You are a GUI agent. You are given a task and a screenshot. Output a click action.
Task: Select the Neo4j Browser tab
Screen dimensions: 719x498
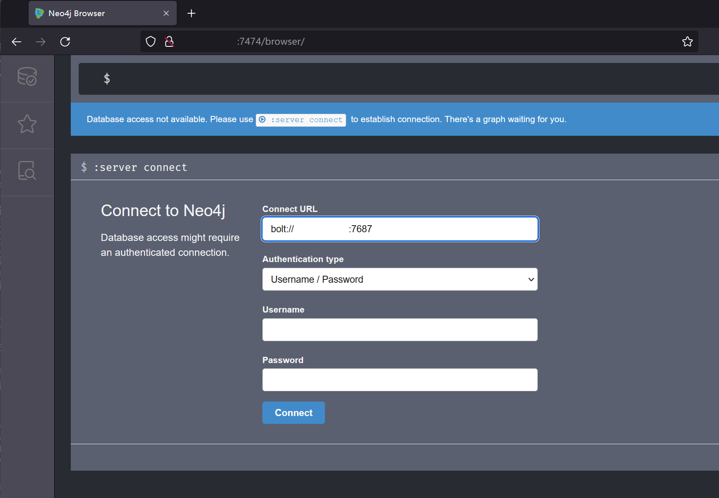coord(102,13)
